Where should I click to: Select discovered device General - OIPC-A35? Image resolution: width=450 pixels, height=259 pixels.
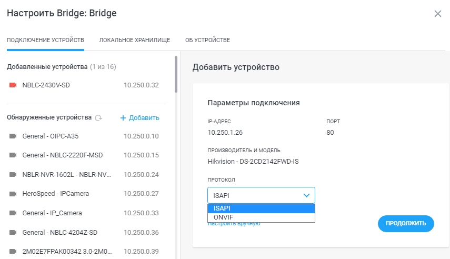pos(50,136)
